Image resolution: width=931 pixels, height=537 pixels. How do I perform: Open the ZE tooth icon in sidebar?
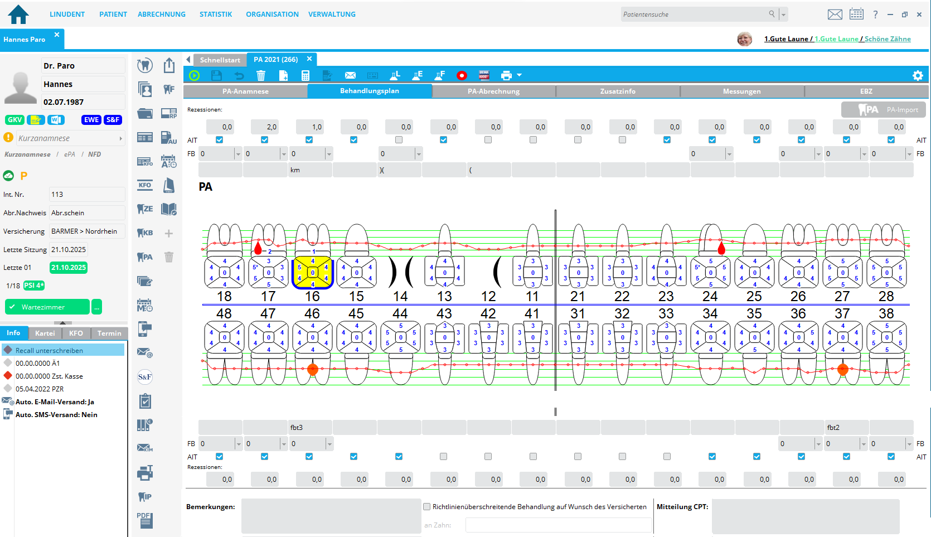click(145, 209)
